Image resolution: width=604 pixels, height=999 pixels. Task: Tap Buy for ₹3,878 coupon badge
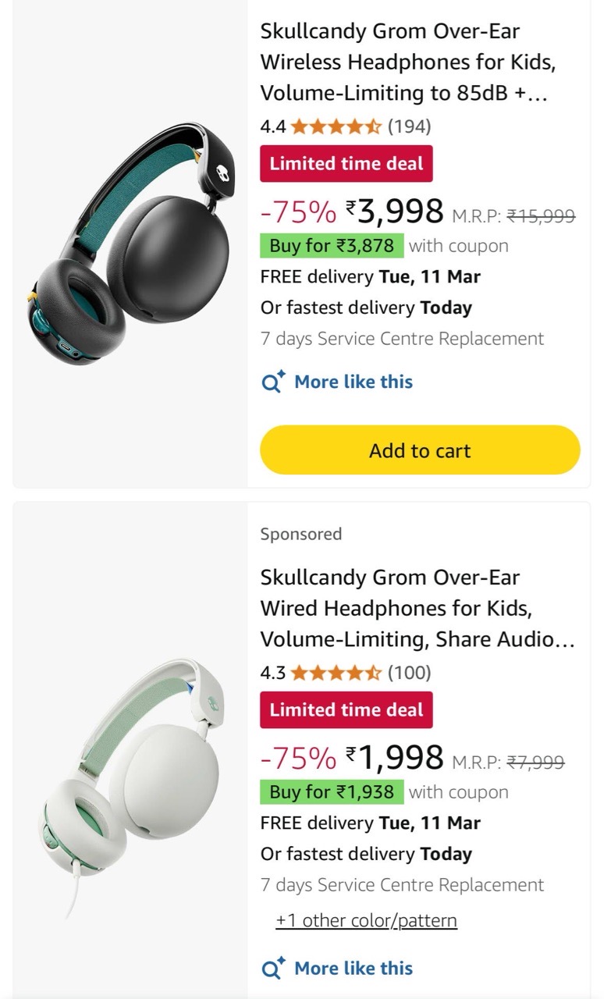[332, 246]
